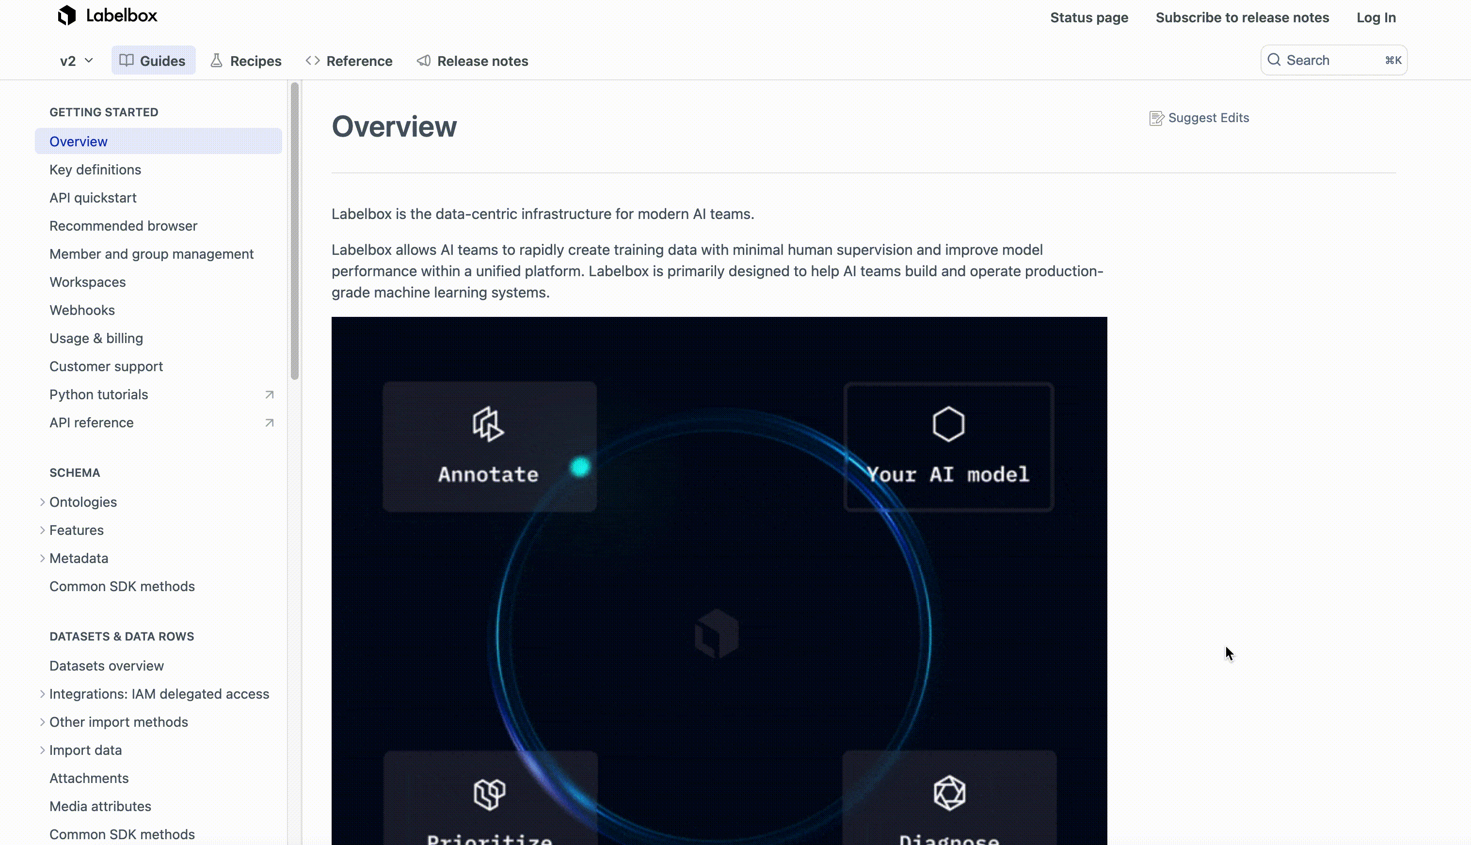Click the Suggest Edits link
This screenshot has width=1471, height=845.
click(x=1199, y=118)
